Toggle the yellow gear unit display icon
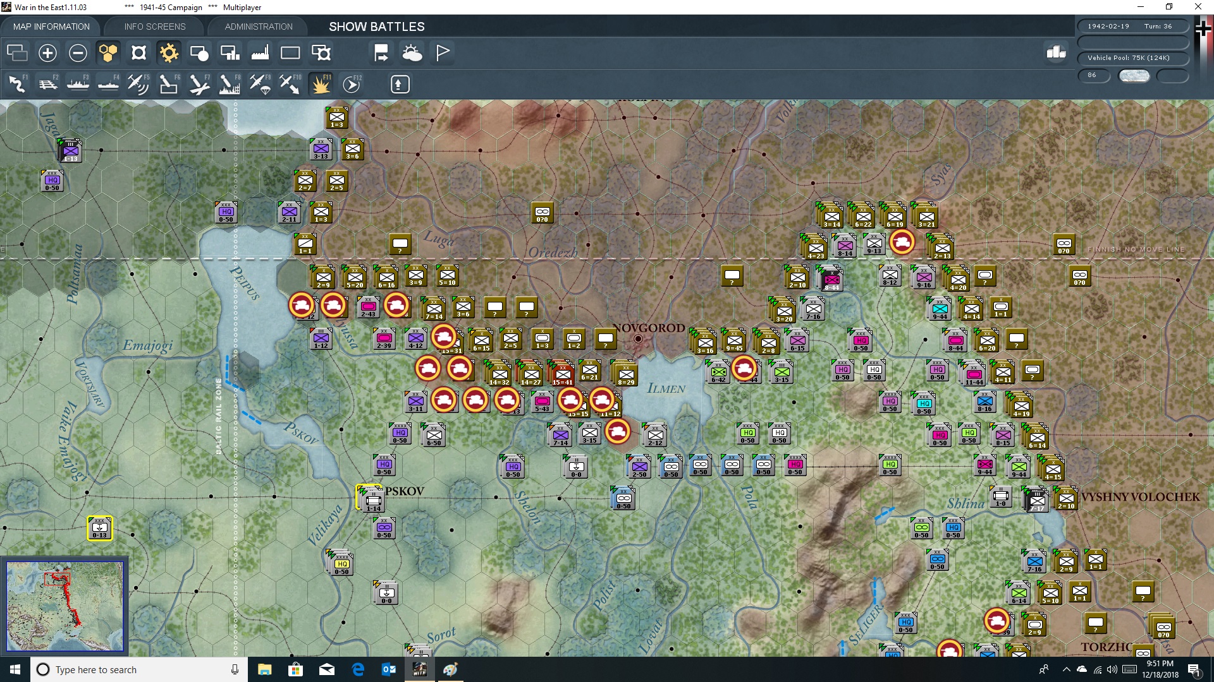 point(169,53)
